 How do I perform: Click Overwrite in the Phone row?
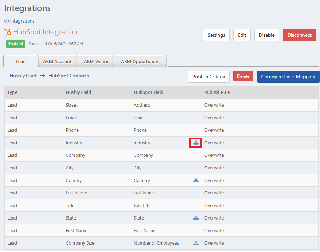(214, 130)
